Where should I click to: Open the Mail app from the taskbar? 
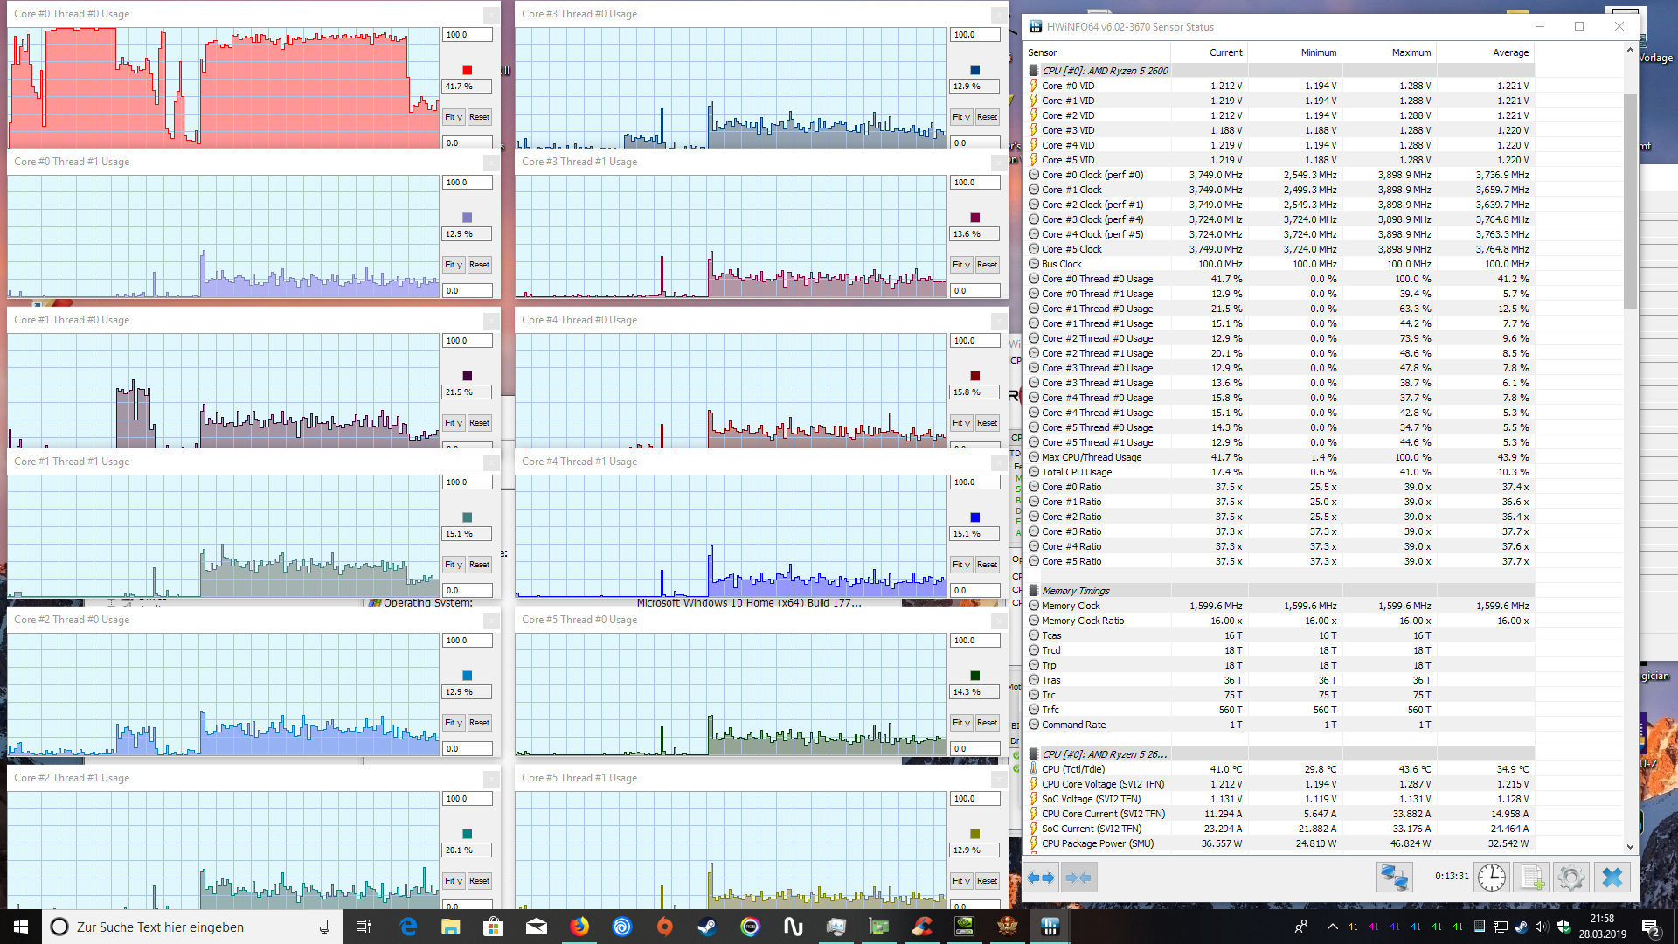click(x=537, y=927)
